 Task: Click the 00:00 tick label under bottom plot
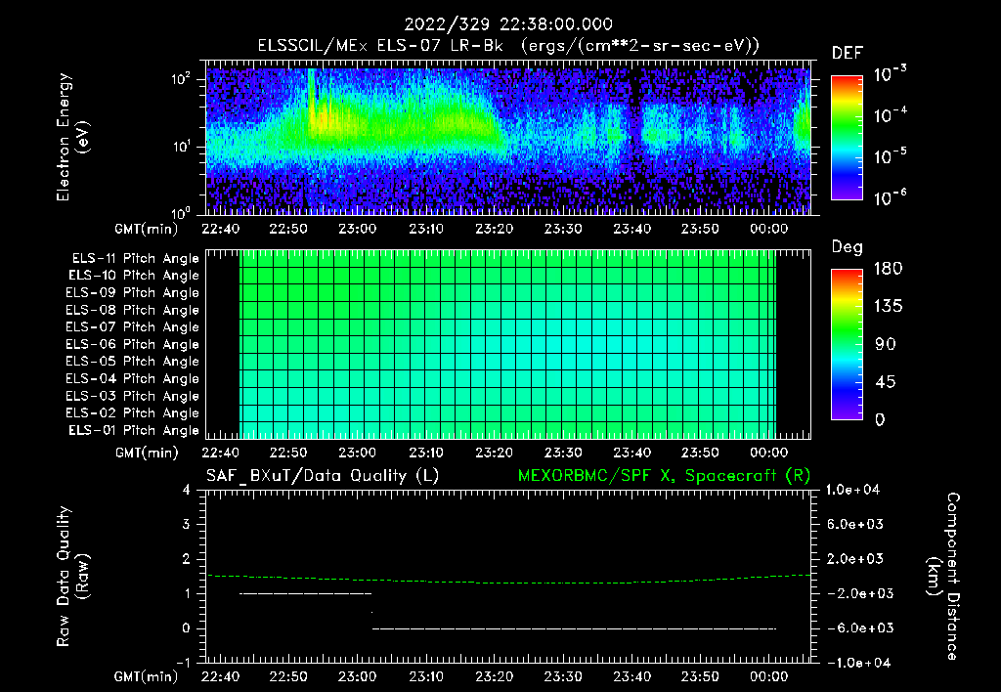point(769,677)
